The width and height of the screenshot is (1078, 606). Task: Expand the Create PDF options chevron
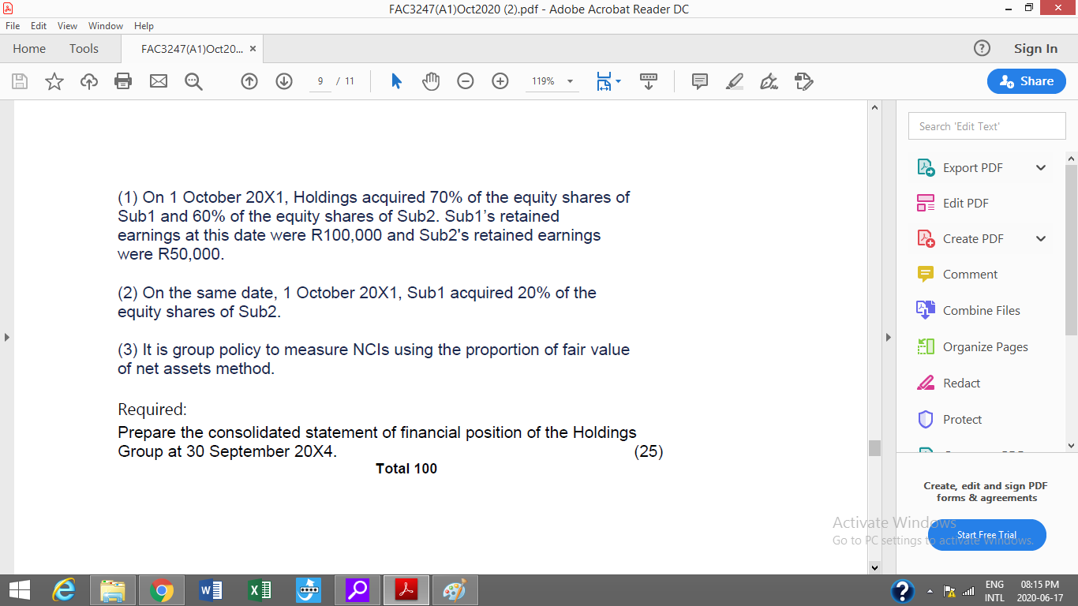tap(1041, 238)
